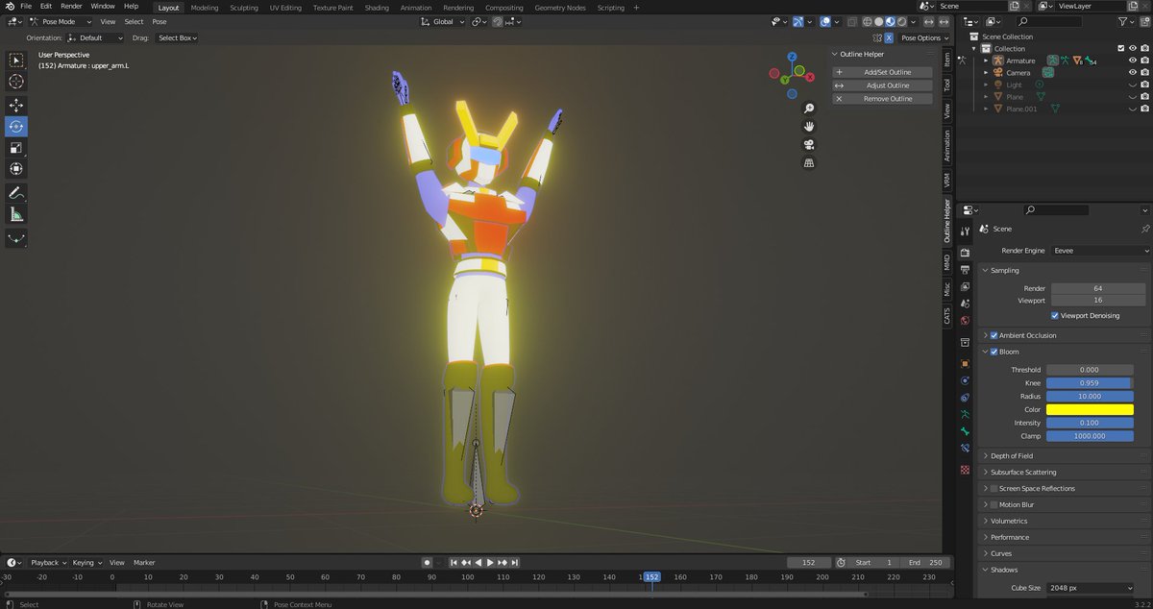Toggle camera view icon in viewport
The width and height of the screenshot is (1153, 609).
tap(809, 145)
